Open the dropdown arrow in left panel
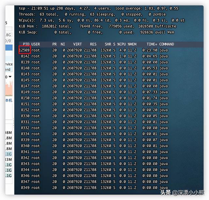 (x=10, y=77)
